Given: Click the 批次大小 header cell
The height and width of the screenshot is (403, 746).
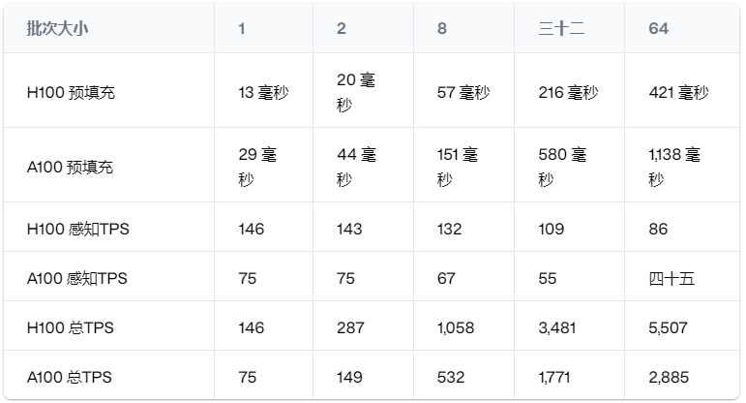Looking at the screenshot, I should 58,28.
